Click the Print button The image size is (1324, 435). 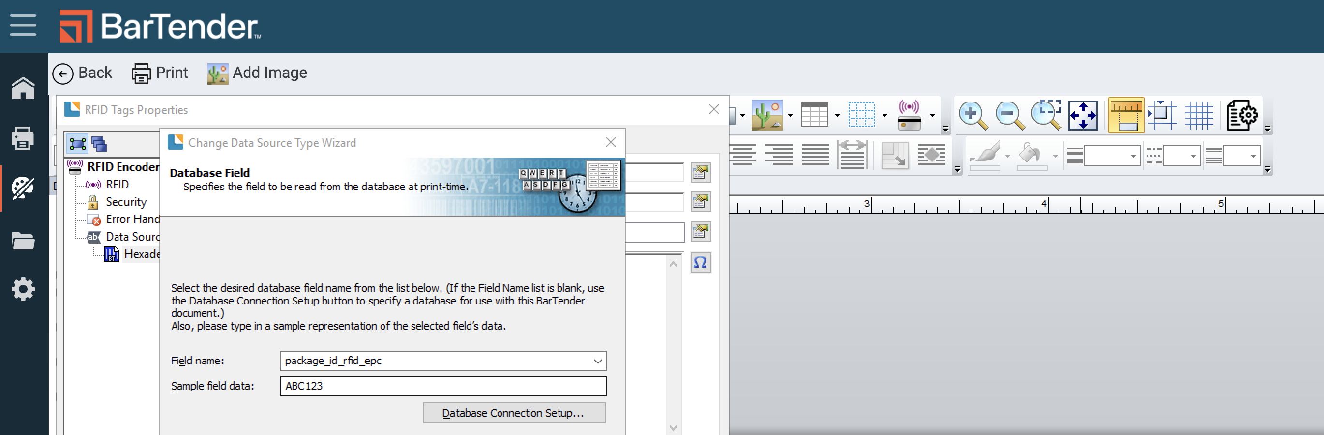[x=160, y=73]
